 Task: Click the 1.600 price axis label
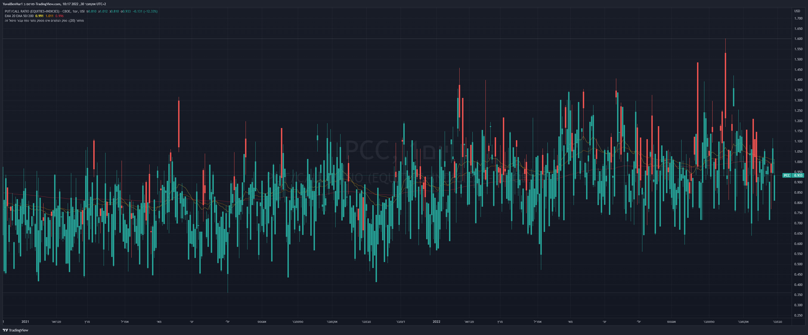[798, 39]
